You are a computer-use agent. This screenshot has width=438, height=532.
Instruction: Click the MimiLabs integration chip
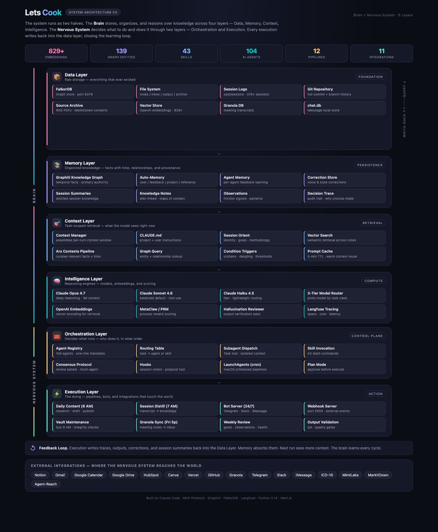(350, 475)
